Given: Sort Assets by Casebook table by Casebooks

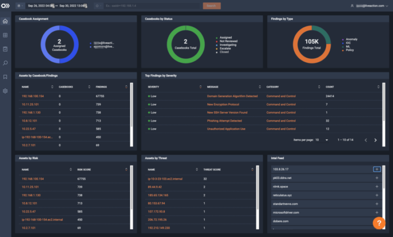Looking at the screenshot, I should tap(89, 87).
